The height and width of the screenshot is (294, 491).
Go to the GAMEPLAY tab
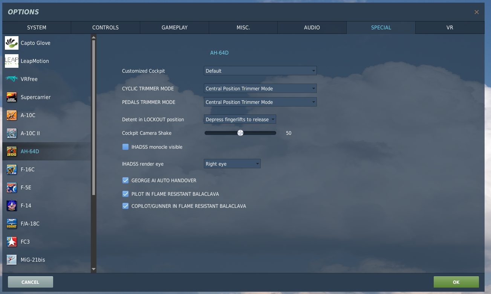tap(174, 27)
